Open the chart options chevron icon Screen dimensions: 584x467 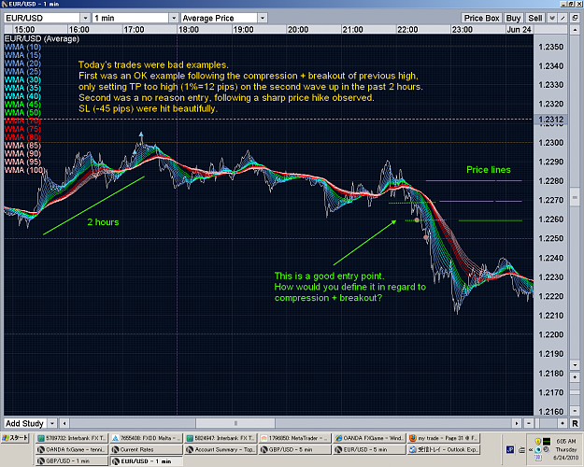552,18
